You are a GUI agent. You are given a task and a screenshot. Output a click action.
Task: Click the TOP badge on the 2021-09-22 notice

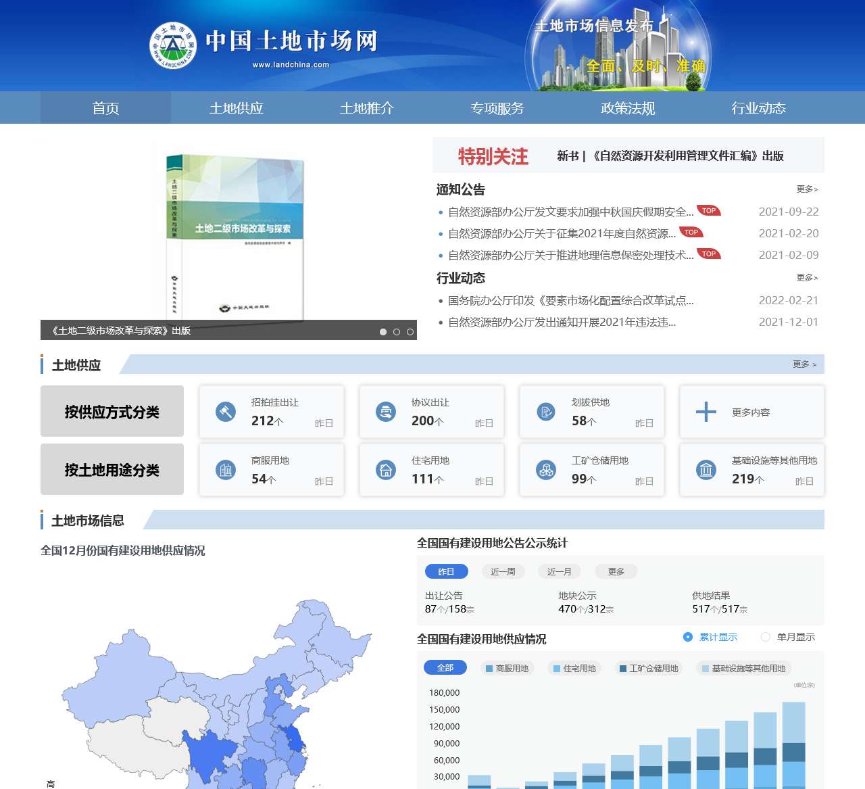(x=709, y=210)
